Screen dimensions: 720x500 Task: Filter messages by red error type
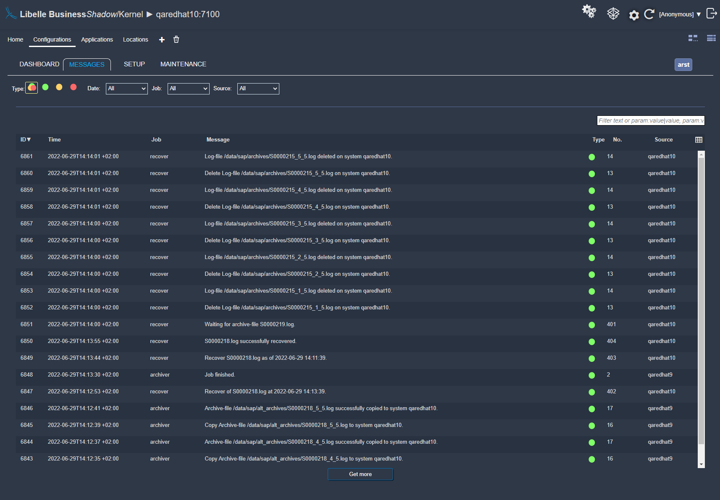74,87
